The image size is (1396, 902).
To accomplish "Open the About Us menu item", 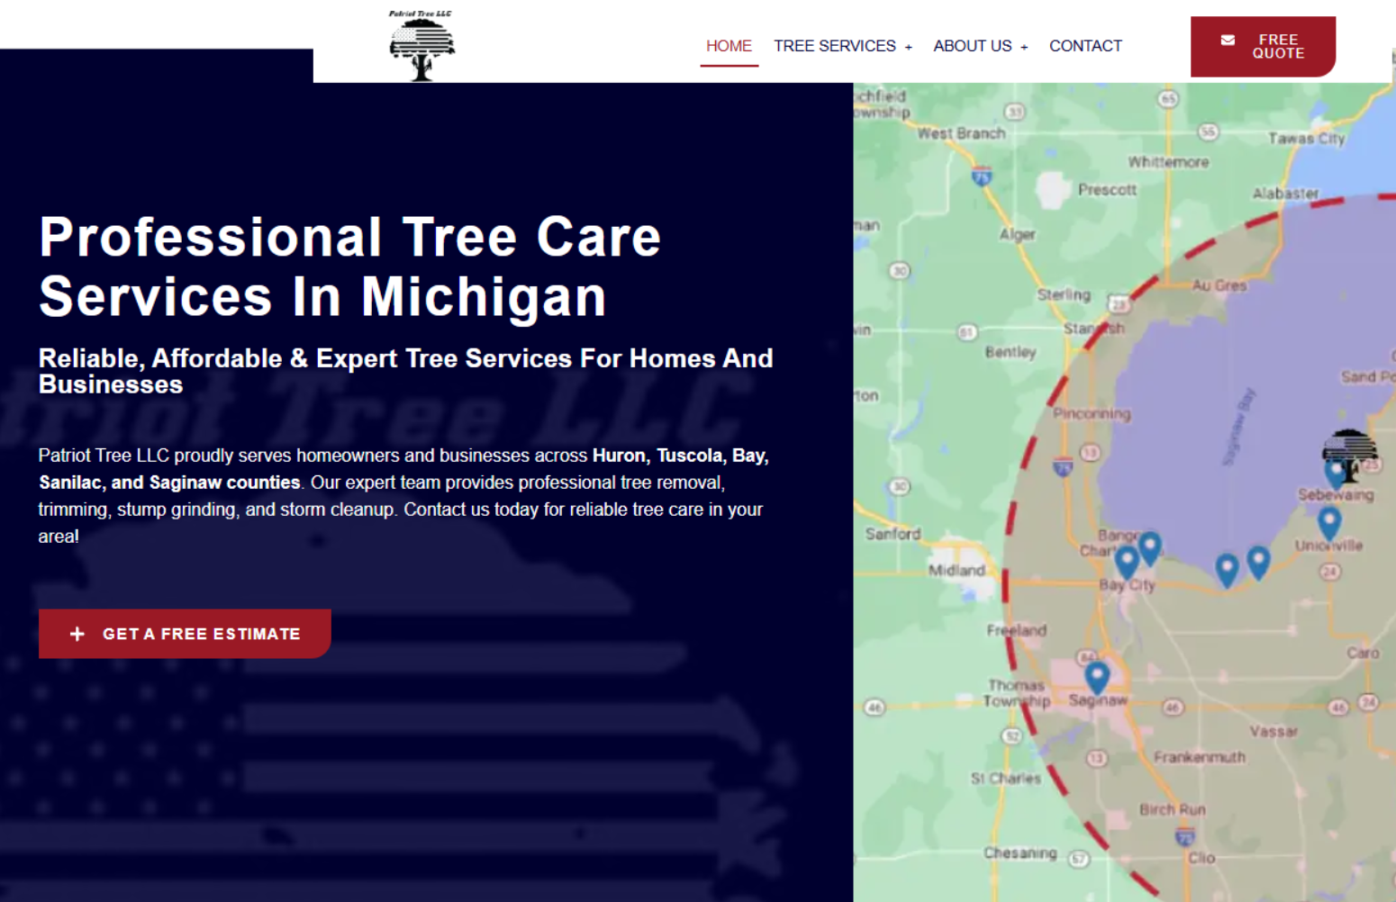I will coord(972,46).
